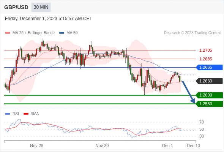Click the green 1.2600 support tag
224x152 pixels.
[x=209, y=95]
